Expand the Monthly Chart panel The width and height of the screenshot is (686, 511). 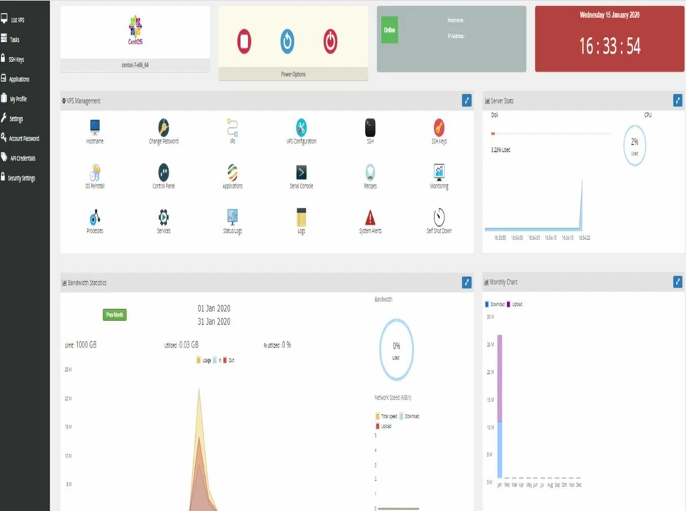677,282
